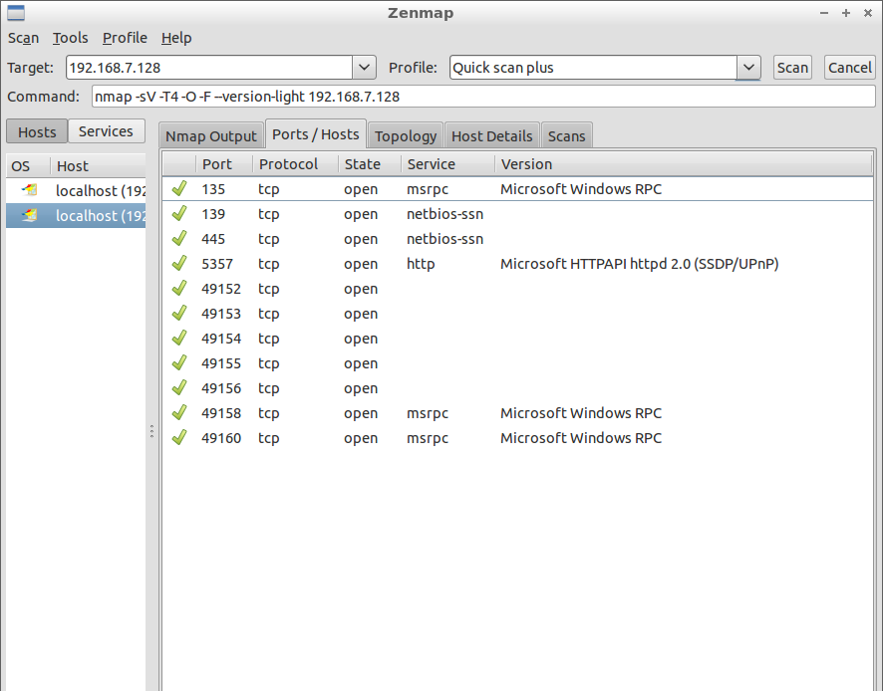Click the green check icon for port 49156

179,387
